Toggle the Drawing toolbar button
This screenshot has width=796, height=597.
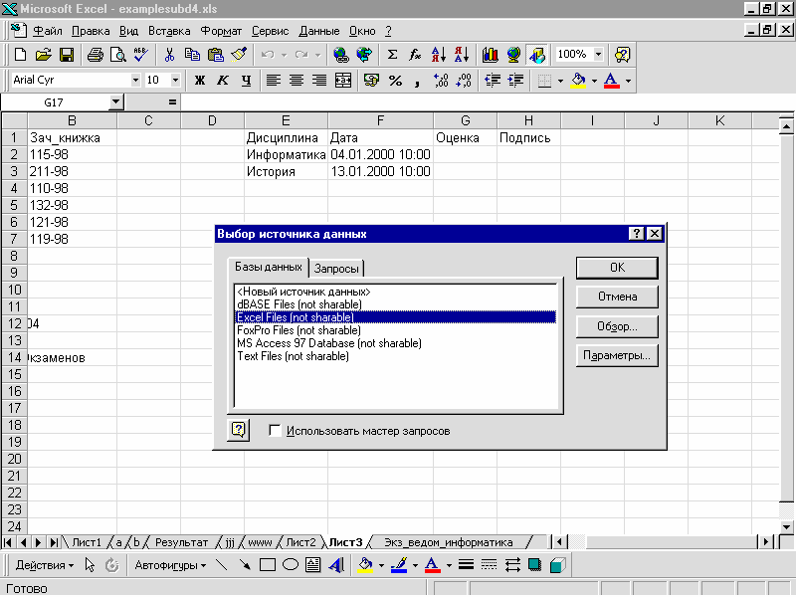click(536, 55)
